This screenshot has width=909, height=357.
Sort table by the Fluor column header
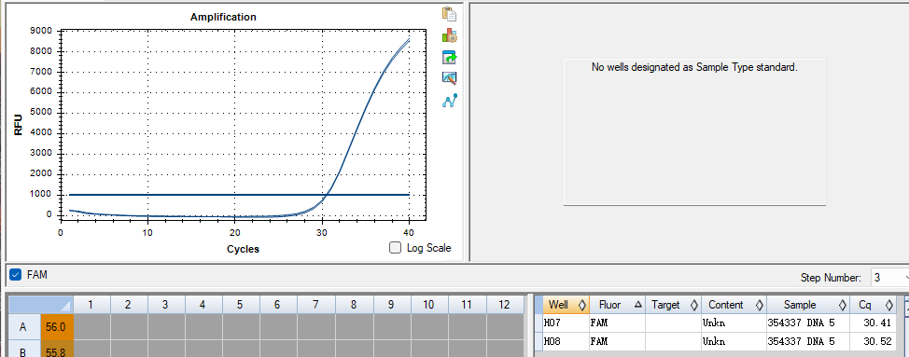pyautogui.click(x=618, y=305)
